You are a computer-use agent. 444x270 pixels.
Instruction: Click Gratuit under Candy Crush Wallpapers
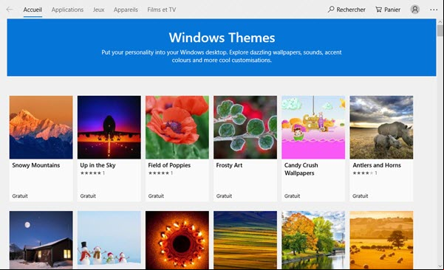pyautogui.click(x=293, y=195)
